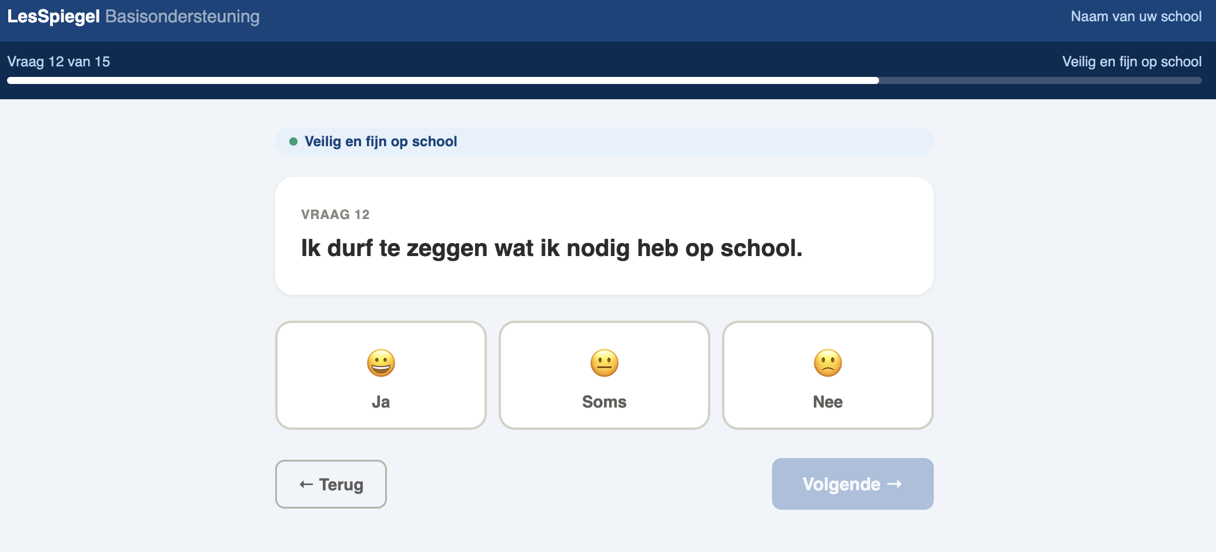Click "Naam van uw school" in header

click(x=1136, y=16)
